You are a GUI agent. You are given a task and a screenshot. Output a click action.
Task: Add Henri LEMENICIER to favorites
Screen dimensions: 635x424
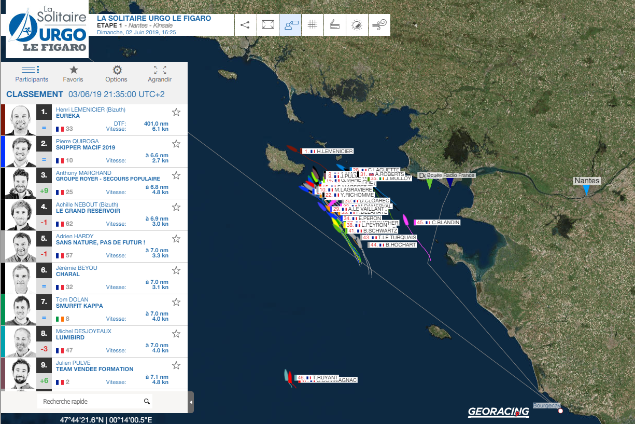tap(176, 112)
